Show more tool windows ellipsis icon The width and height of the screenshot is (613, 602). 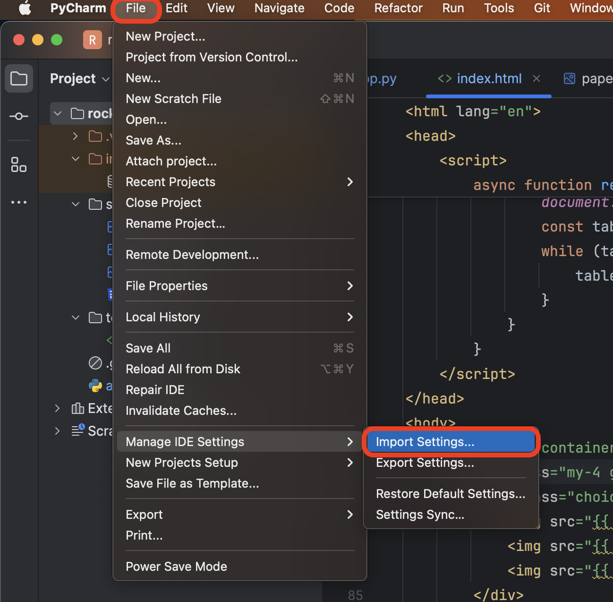(19, 202)
